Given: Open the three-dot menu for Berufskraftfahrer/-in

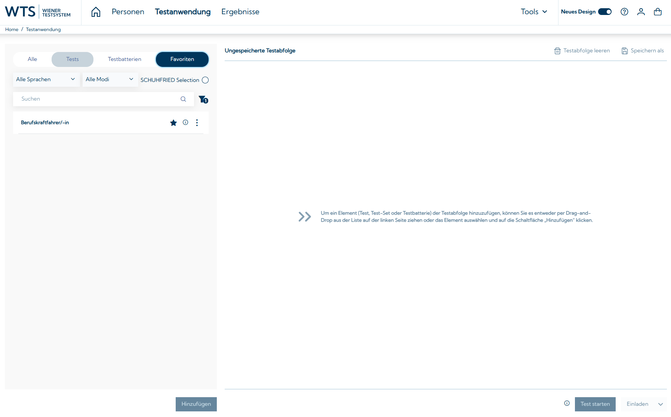Looking at the screenshot, I should (197, 123).
